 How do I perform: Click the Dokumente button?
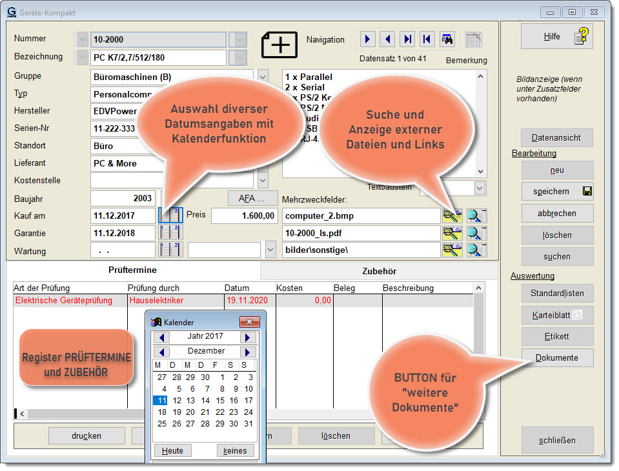coord(556,358)
